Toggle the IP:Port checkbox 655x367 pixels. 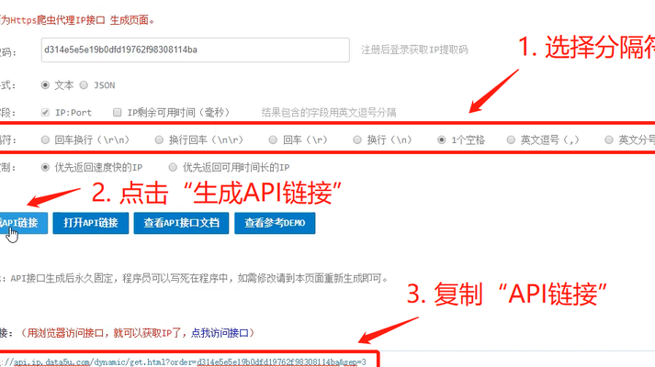tap(45, 113)
